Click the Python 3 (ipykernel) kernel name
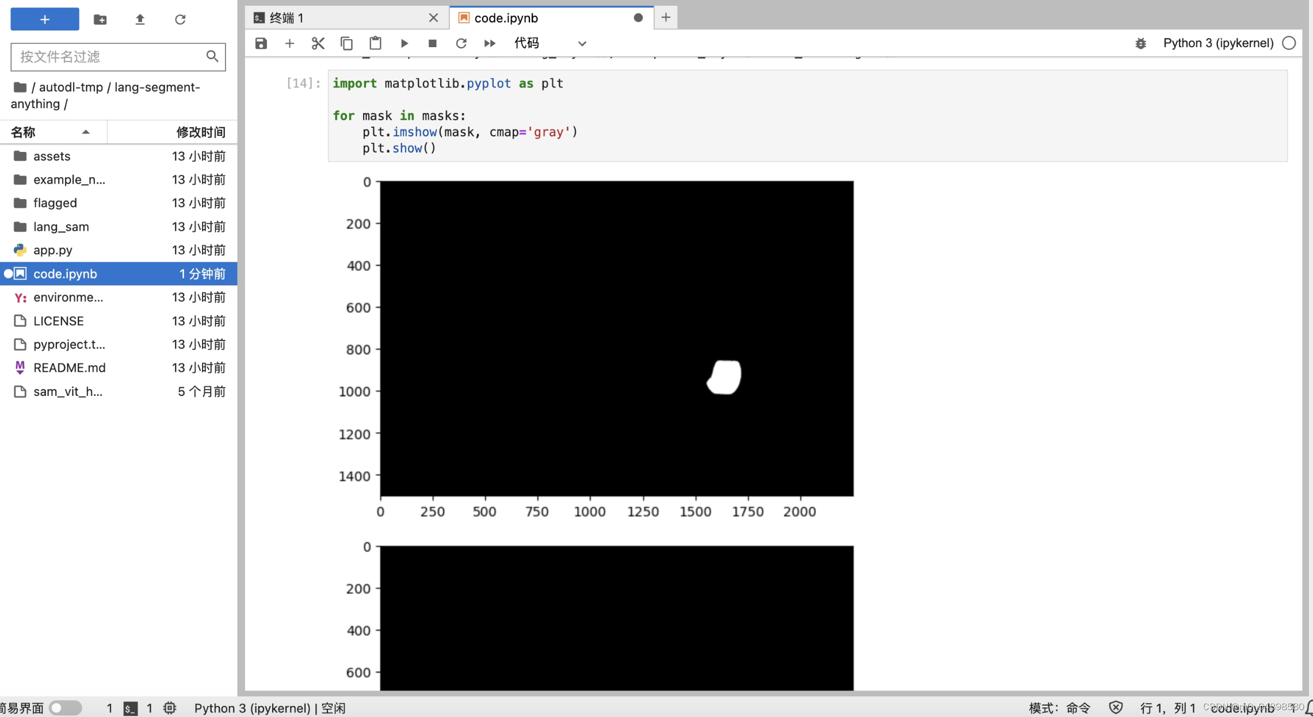Image resolution: width=1313 pixels, height=717 pixels. [1218, 43]
